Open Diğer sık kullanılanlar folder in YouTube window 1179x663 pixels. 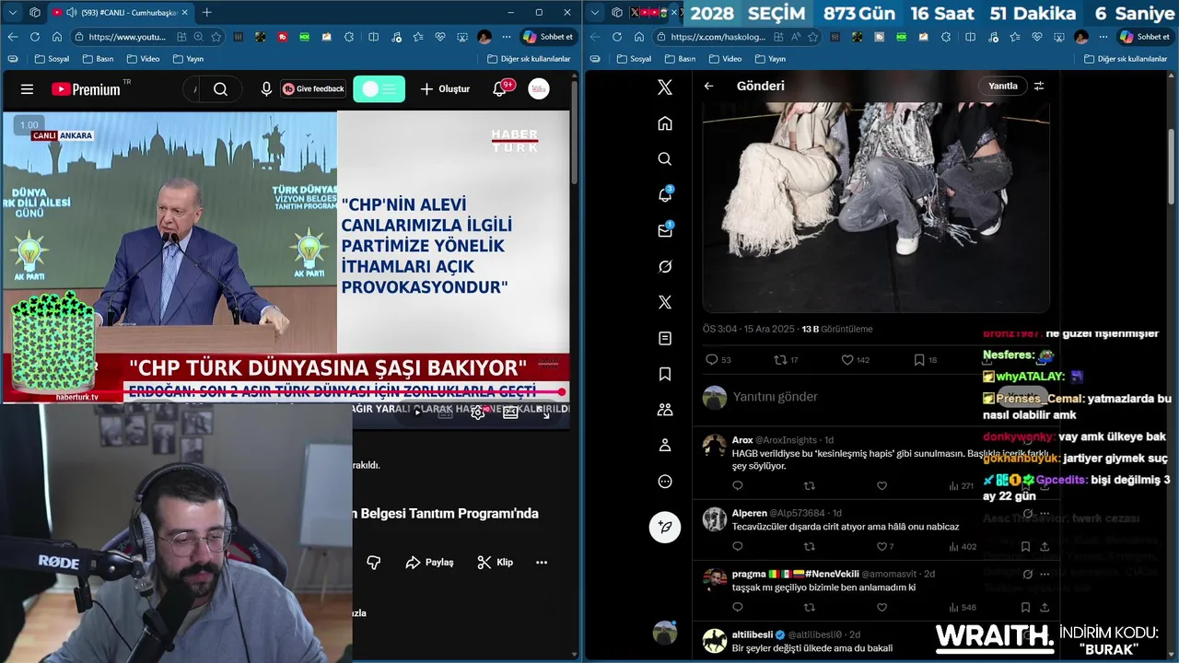point(529,59)
